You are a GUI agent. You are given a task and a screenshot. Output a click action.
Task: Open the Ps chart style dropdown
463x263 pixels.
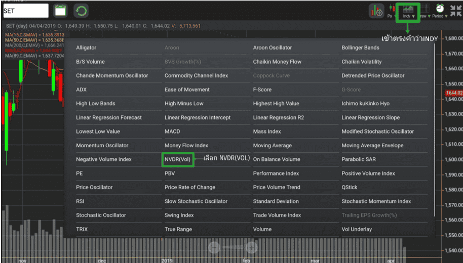click(392, 11)
